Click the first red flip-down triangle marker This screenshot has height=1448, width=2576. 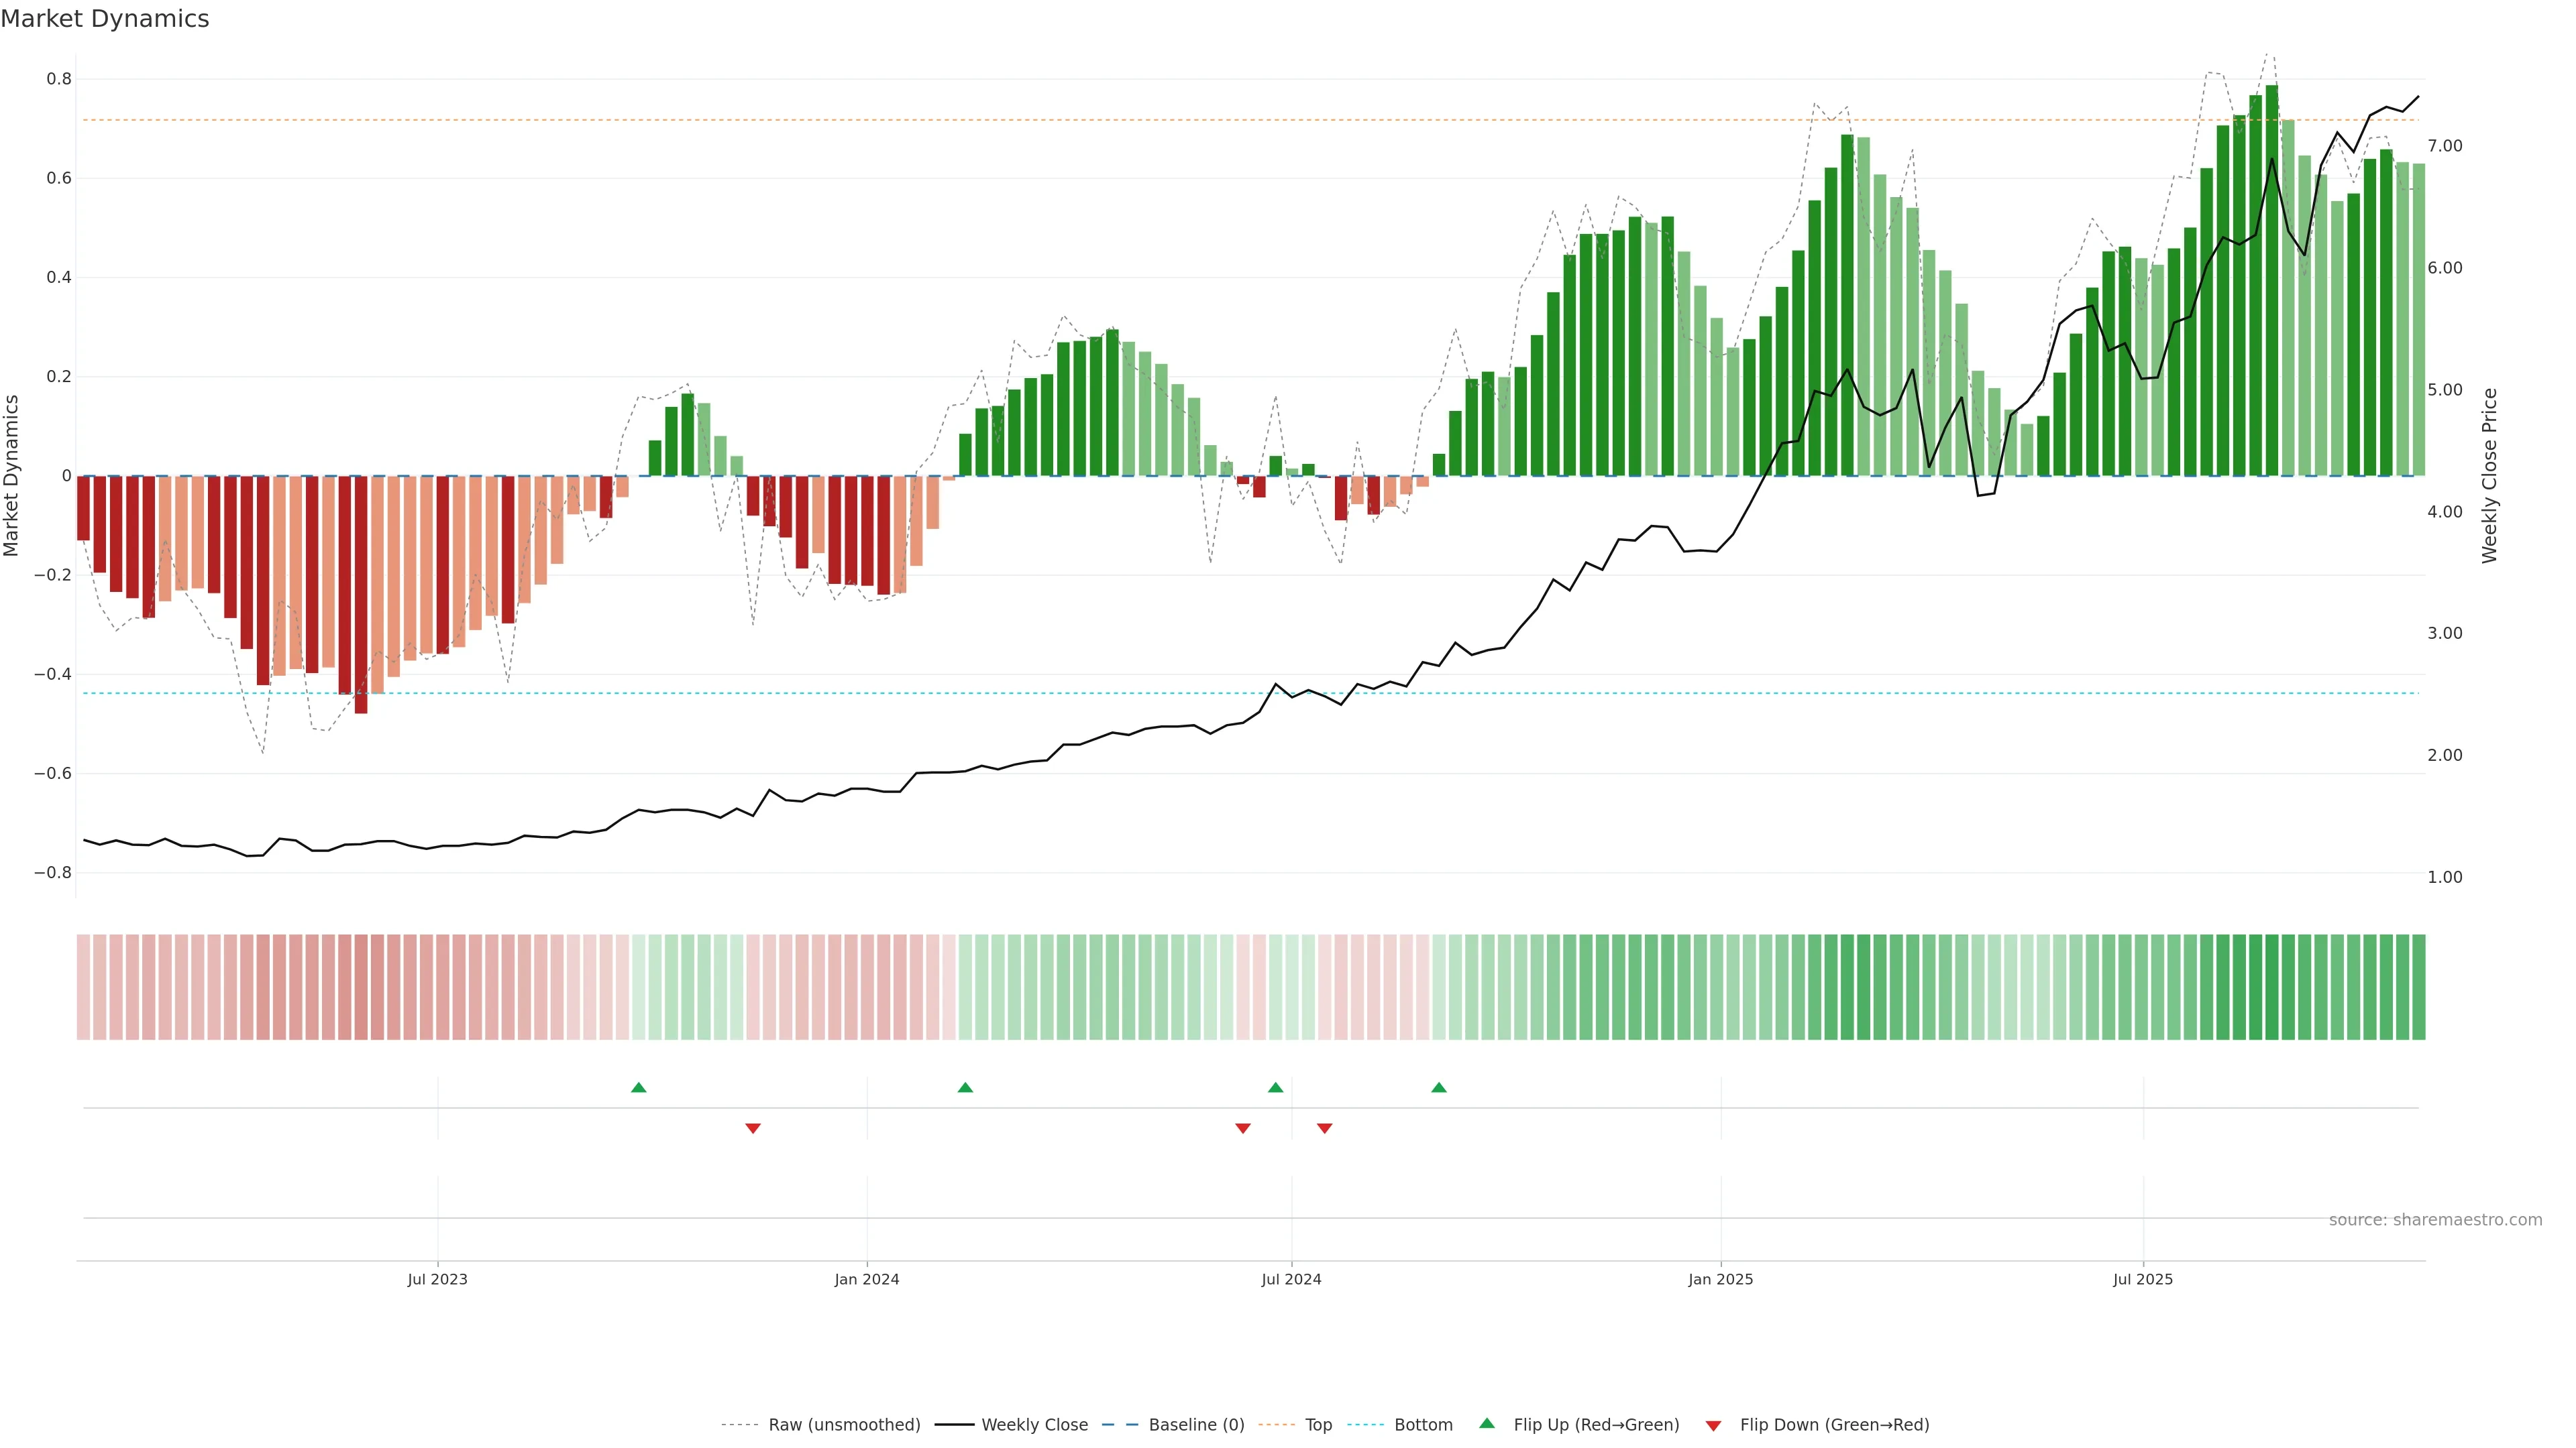tap(753, 1128)
